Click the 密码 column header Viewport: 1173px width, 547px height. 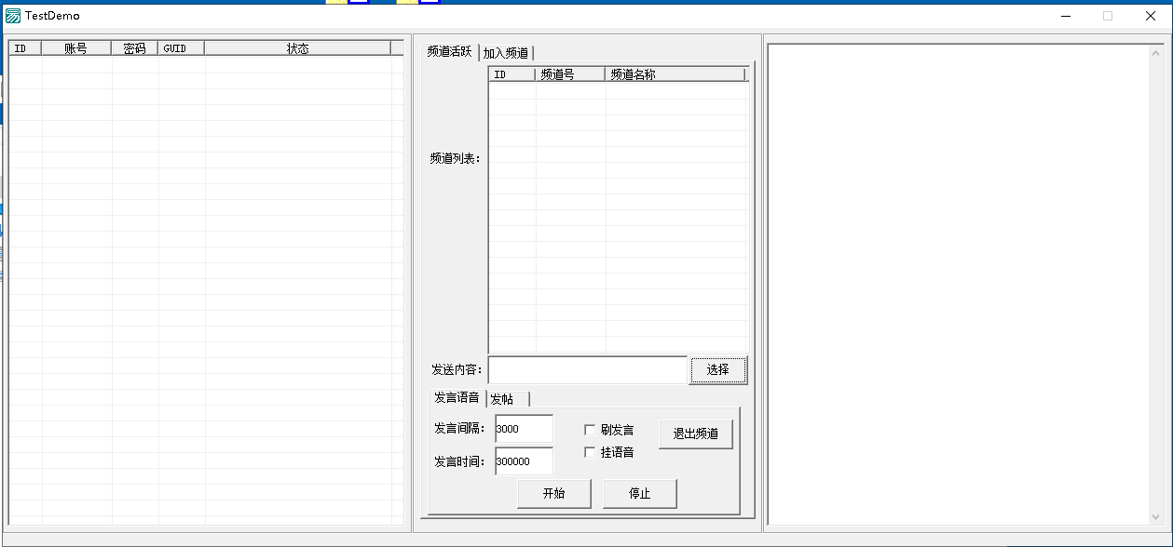tap(134, 48)
